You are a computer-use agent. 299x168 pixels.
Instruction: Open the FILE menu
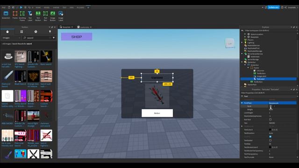[4, 7]
